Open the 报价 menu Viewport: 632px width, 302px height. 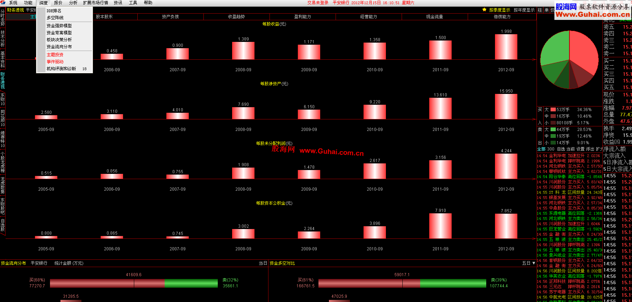point(58,3)
